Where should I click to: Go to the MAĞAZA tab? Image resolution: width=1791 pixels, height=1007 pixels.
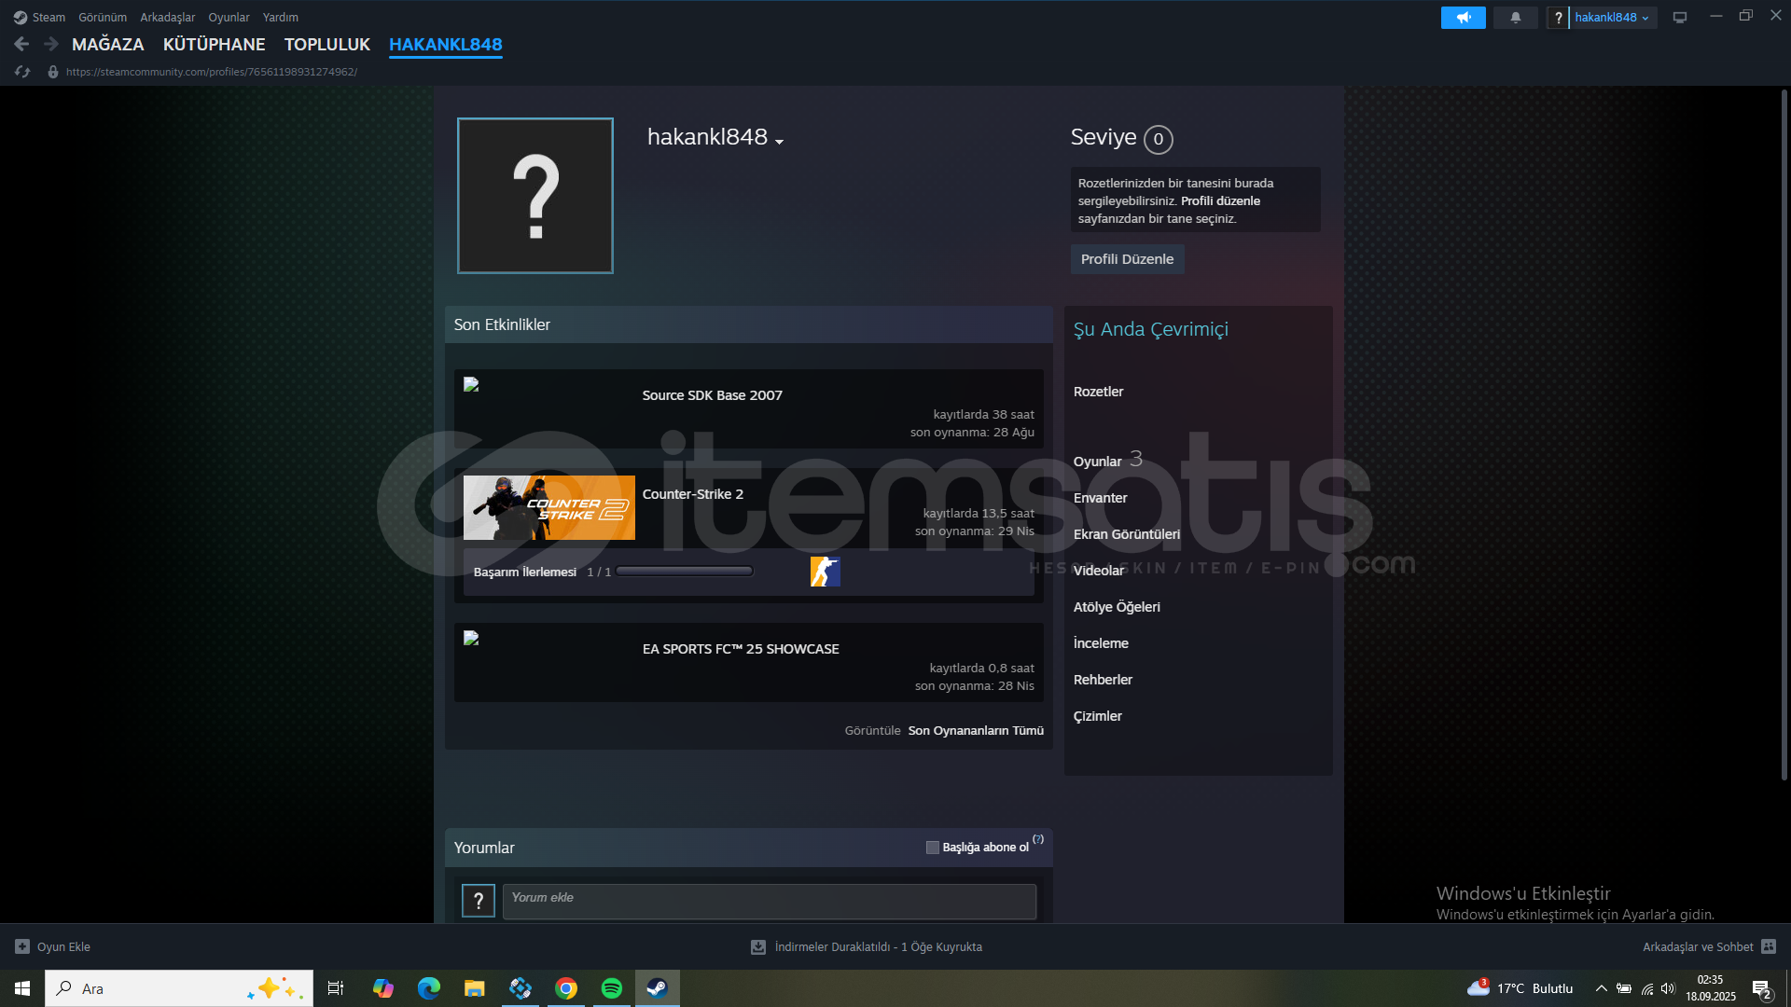pos(108,45)
